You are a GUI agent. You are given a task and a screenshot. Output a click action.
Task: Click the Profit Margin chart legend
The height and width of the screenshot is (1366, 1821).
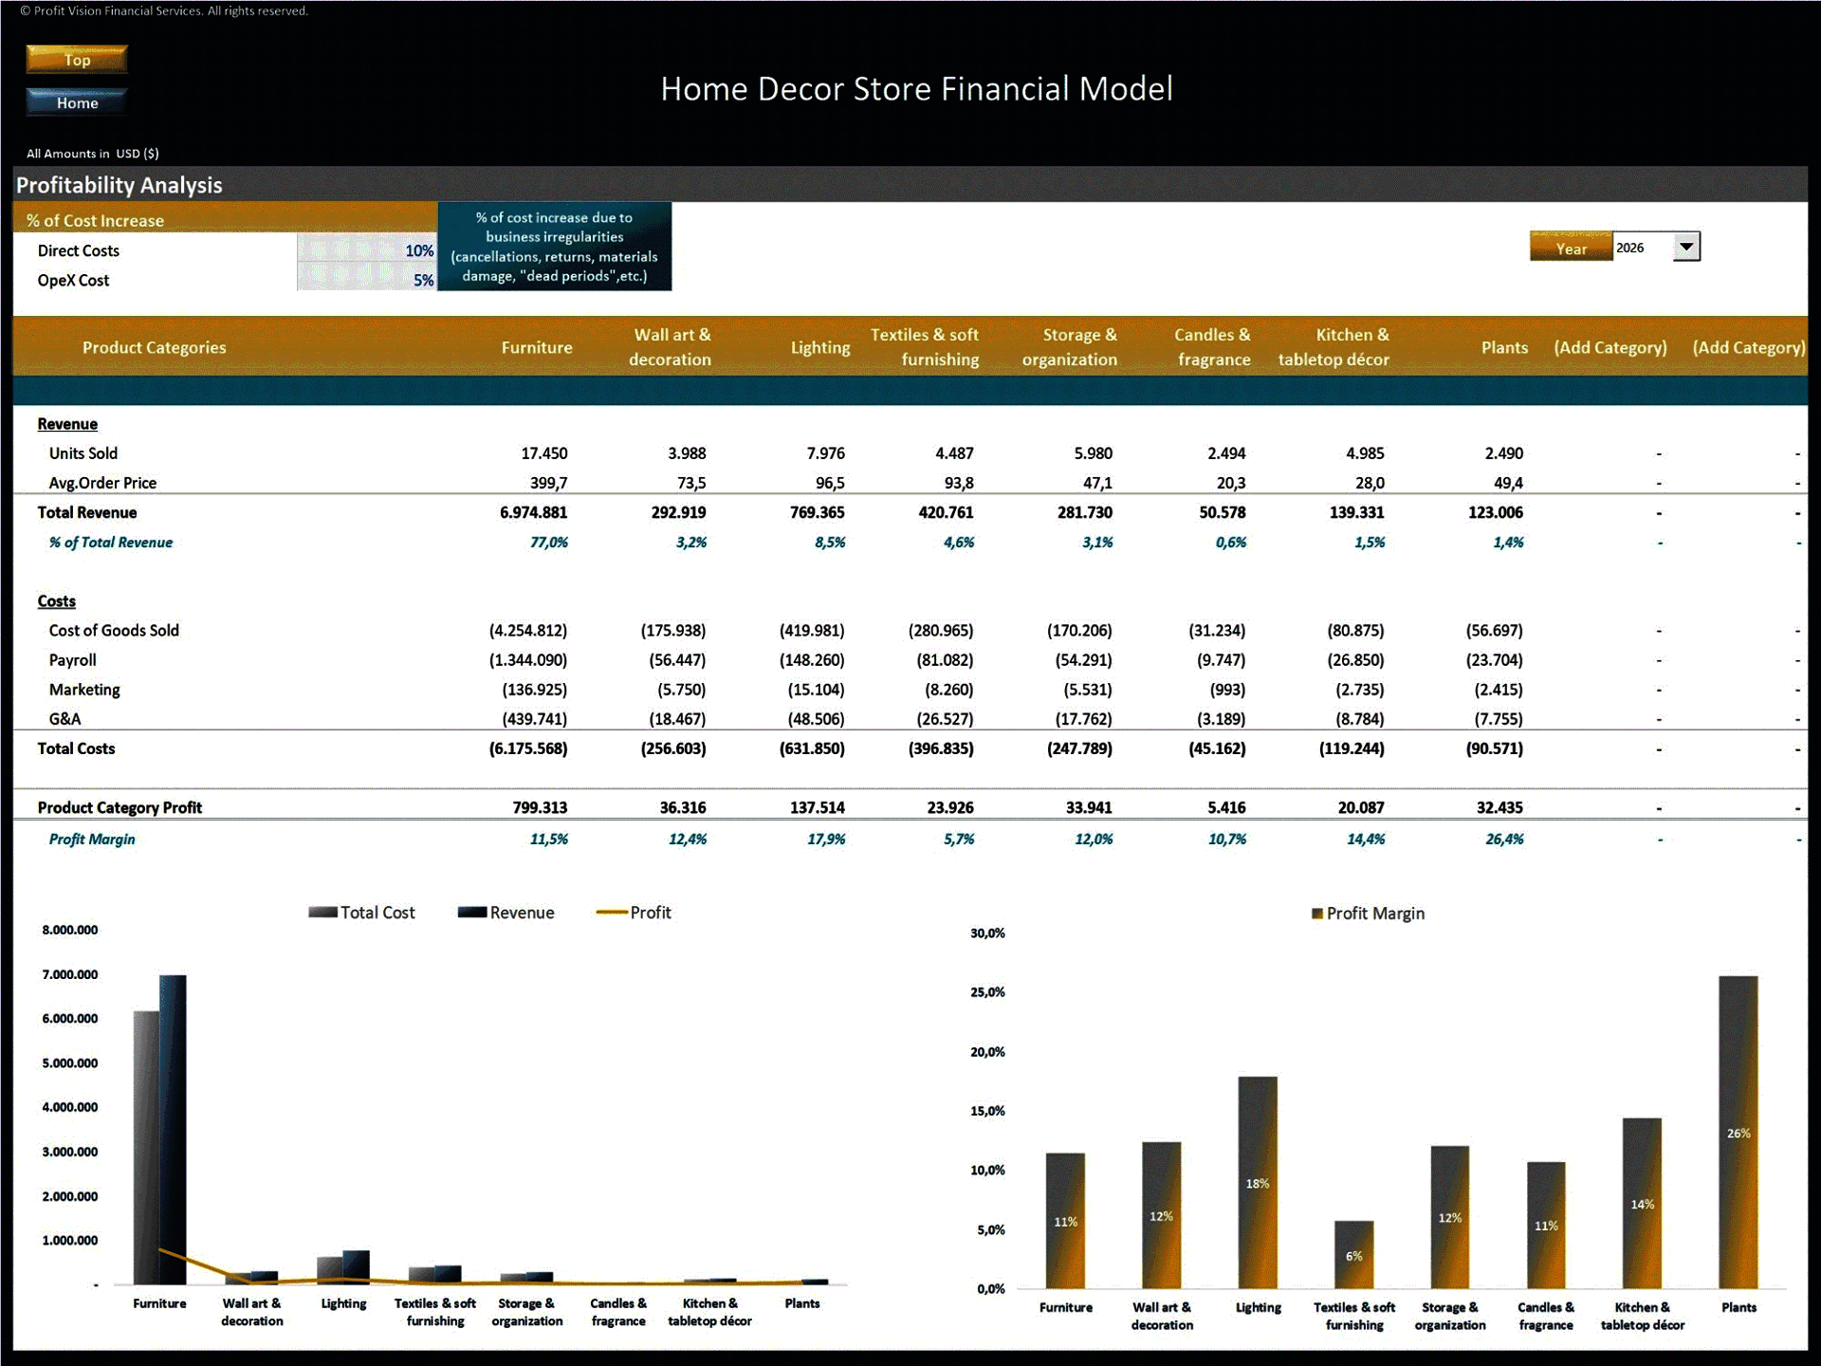(1367, 913)
